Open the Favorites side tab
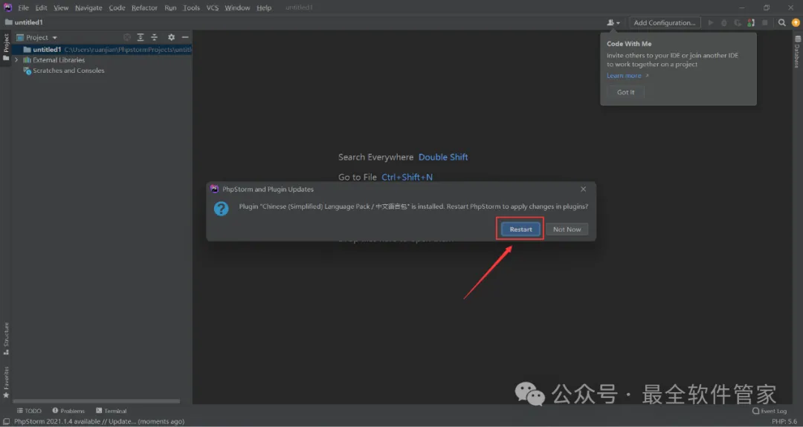Viewport: 803px width, 427px height. [x=6, y=382]
